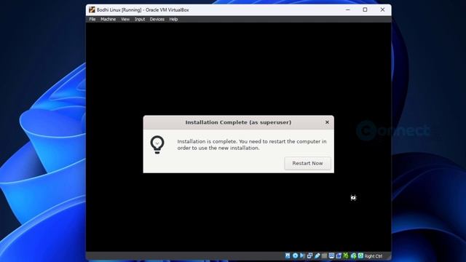Click the "Installation is complete" message text
466x262 pixels.
pos(252,145)
